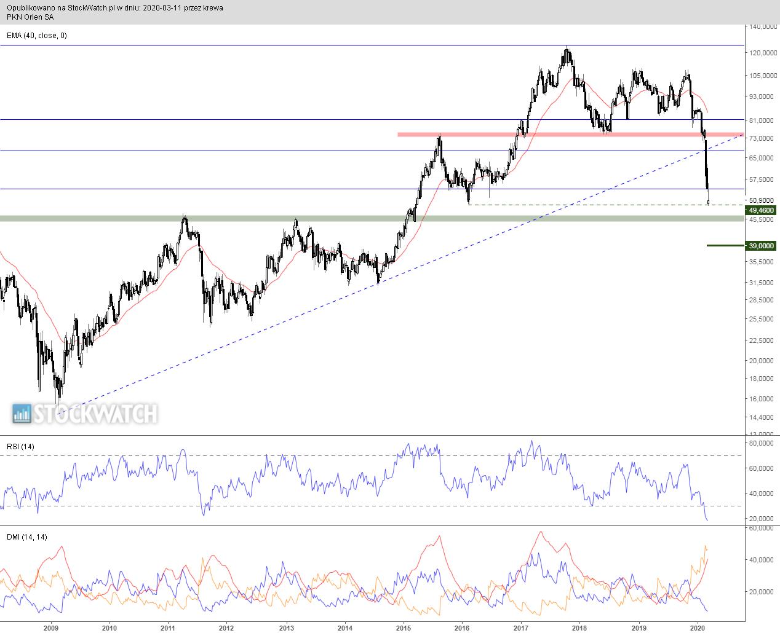Screen dimensions: 780x633
Task: Click the 2020 year label on time axis
Action: point(697,627)
